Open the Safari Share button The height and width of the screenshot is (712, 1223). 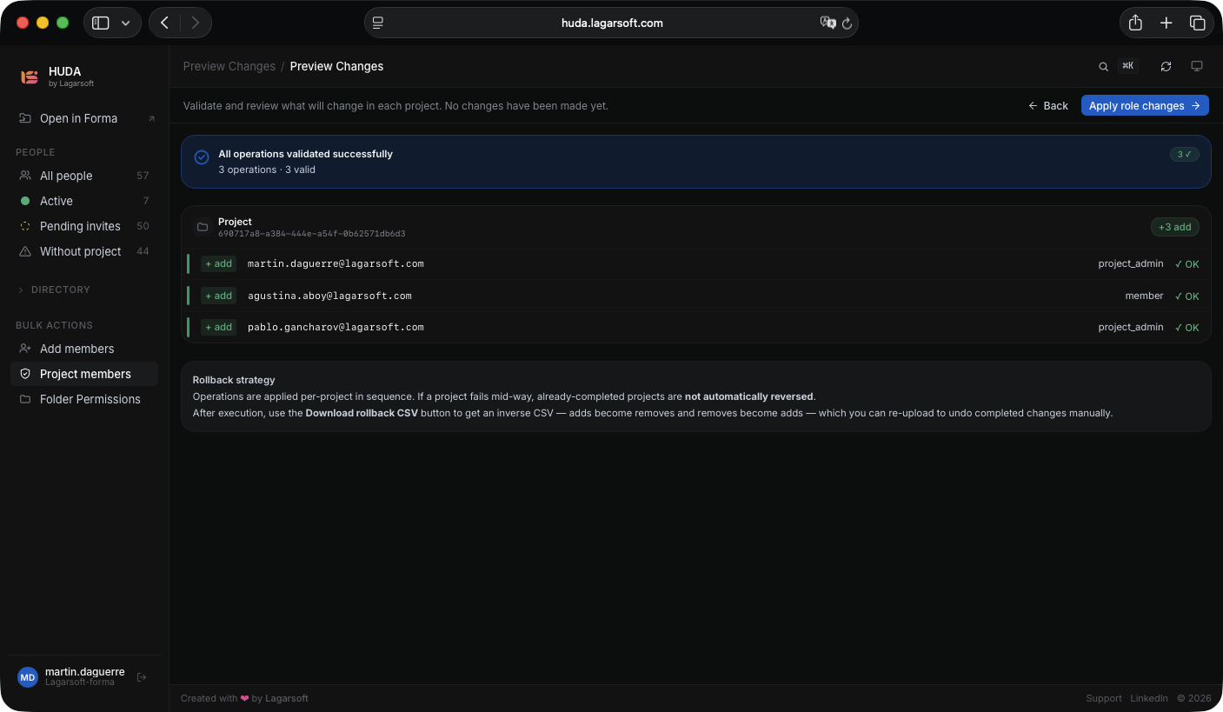[x=1135, y=23]
